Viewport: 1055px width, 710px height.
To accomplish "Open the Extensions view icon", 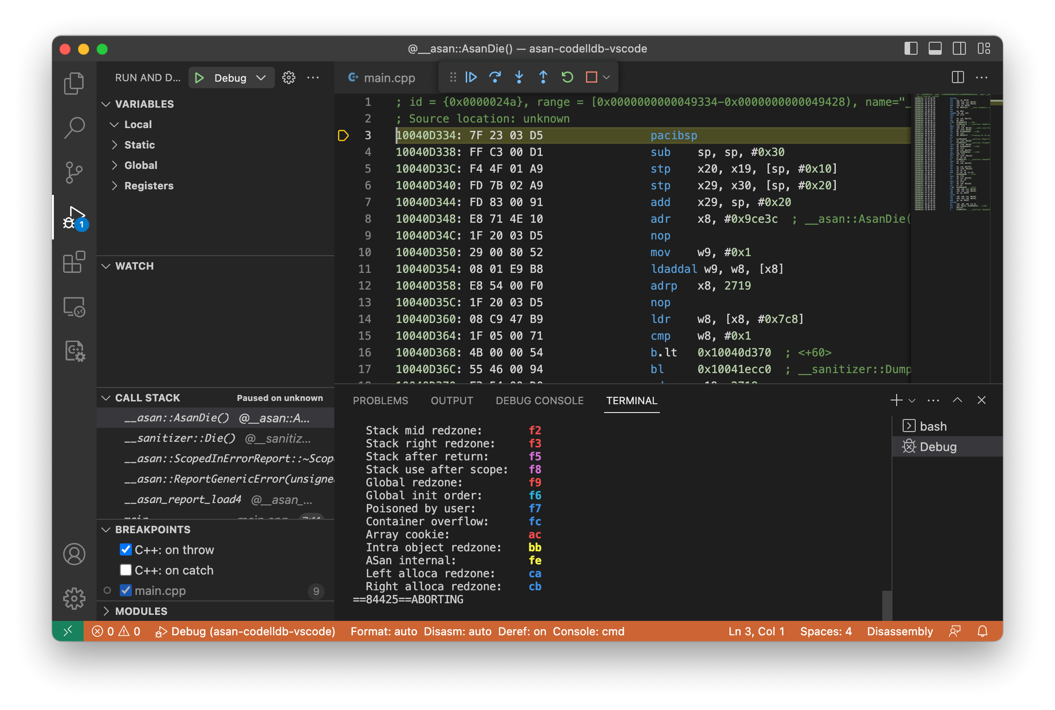I will pos(74,262).
